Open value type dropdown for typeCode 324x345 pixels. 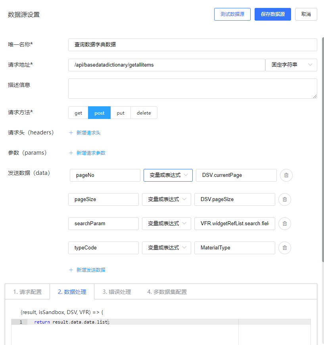[x=166, y=248]
